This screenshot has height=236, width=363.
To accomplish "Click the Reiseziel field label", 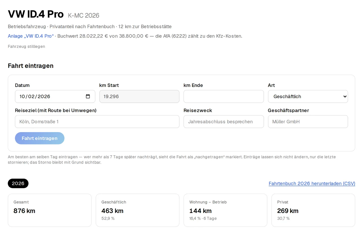I will (56, 111).
